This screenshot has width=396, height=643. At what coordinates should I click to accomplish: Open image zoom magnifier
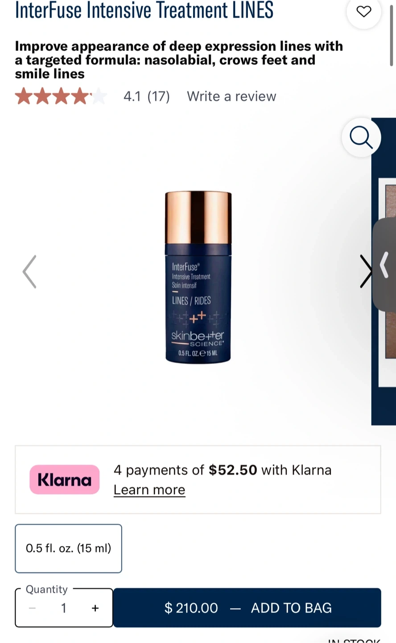click(361, 138)
